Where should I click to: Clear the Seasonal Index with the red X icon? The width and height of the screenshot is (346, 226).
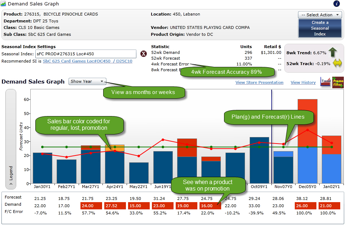(x=144, y=53)
